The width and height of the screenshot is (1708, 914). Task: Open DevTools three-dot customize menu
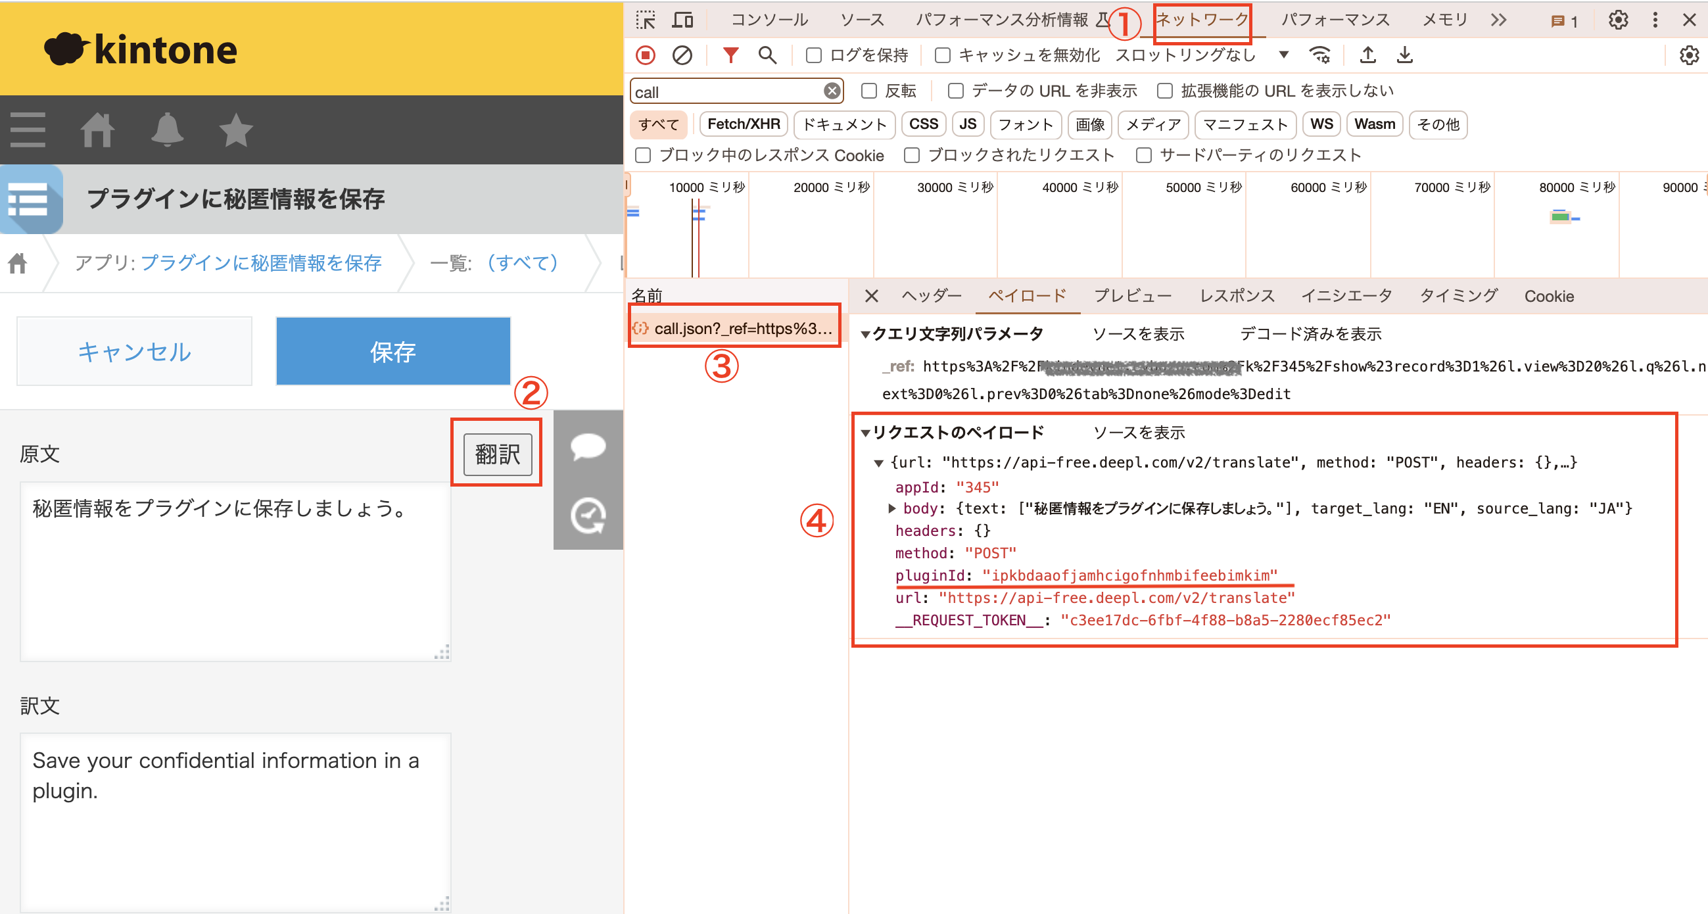(1655, 20)
